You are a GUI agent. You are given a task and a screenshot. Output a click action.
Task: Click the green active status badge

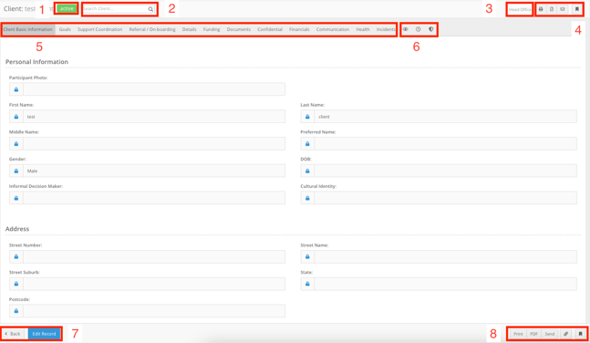tap(67, 8)
